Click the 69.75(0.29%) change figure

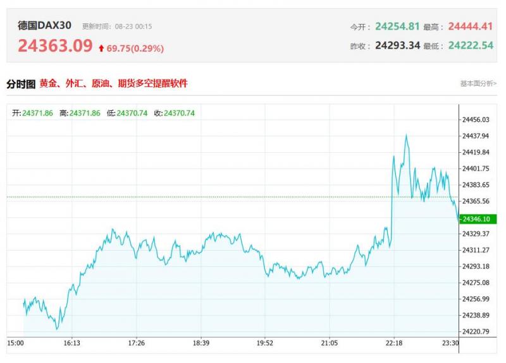click(135, 49)
